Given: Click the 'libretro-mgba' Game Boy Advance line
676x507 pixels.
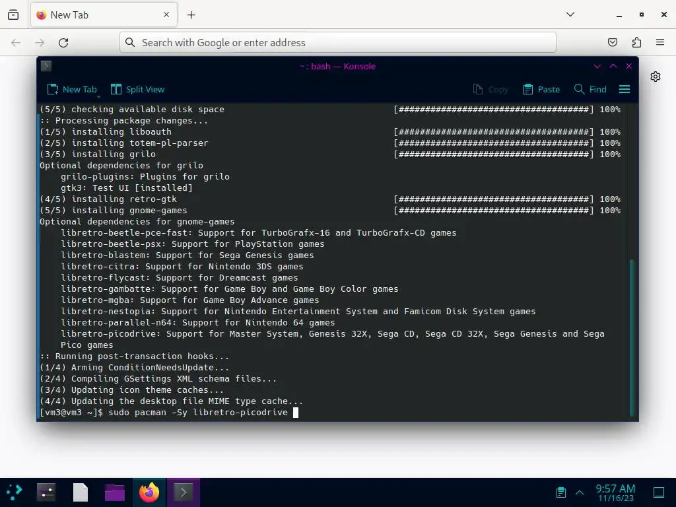Looking at the screenshot, I should (189, 300).
